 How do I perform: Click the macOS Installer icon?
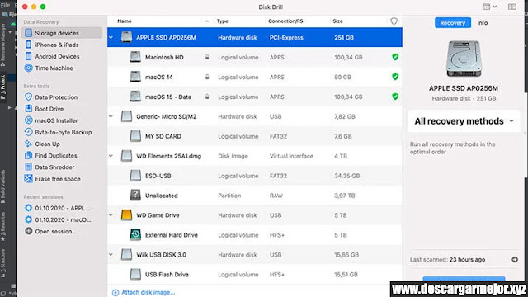click(x=29, y=120)
